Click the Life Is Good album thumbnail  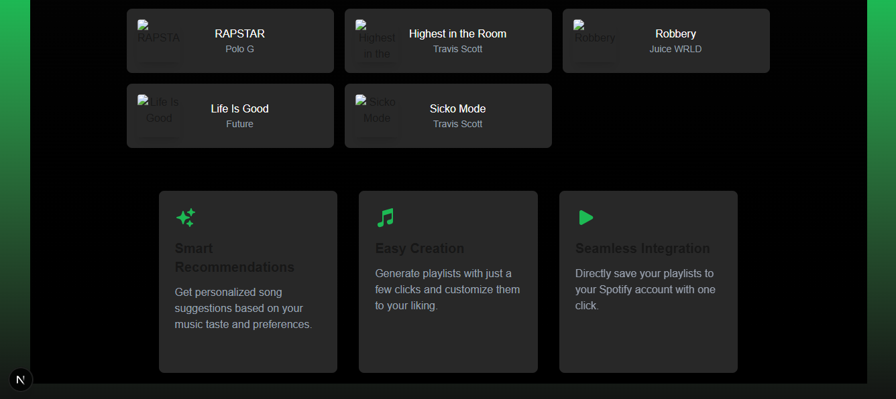[x=159, y=116]
